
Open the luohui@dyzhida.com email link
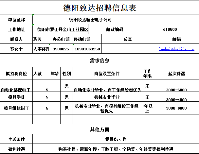tap(176, 49)
